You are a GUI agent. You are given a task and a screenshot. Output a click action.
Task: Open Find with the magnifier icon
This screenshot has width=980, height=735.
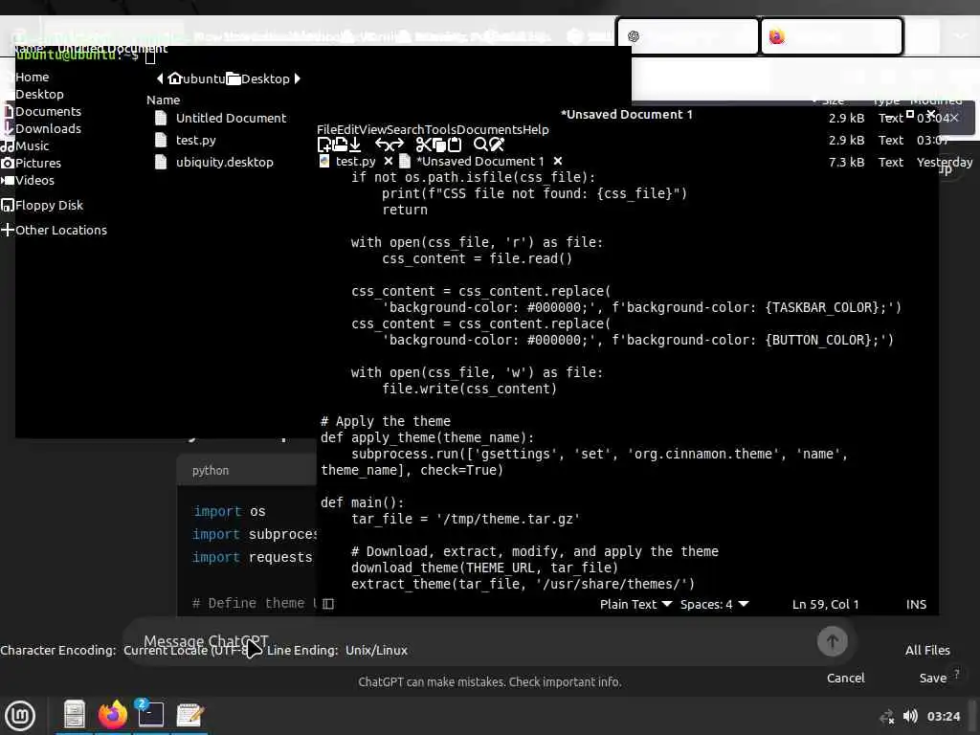click(x=480, y=145)
